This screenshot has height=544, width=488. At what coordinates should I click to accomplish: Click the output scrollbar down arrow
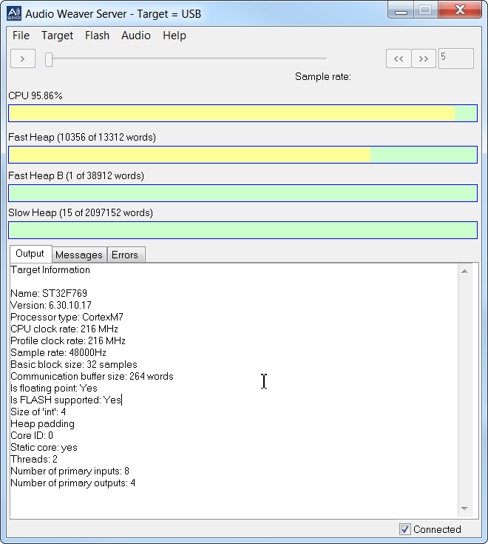click(x=464, y=509)
